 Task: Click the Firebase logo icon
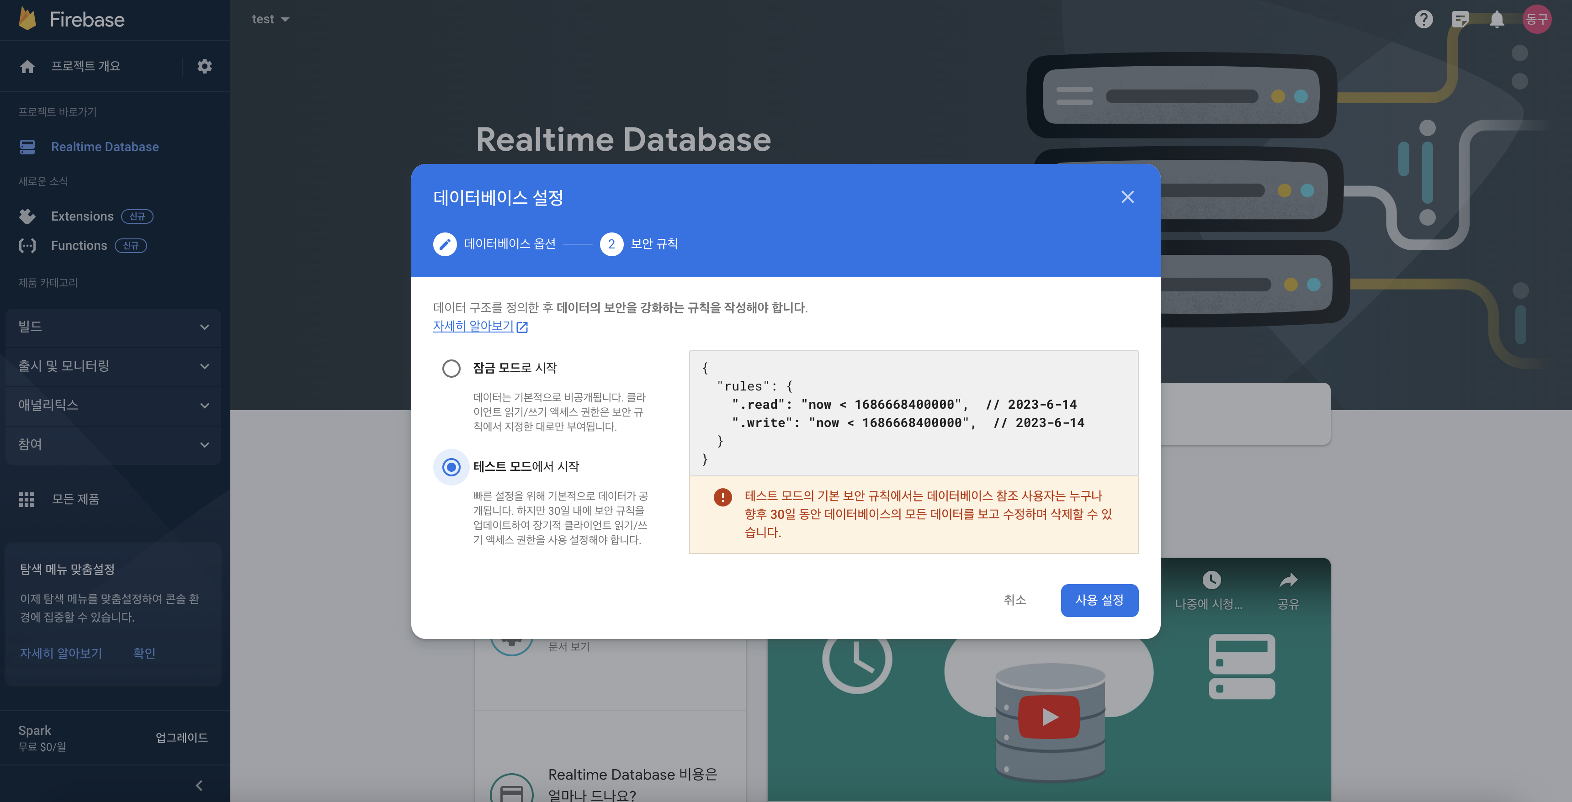(x=27, y=19)
